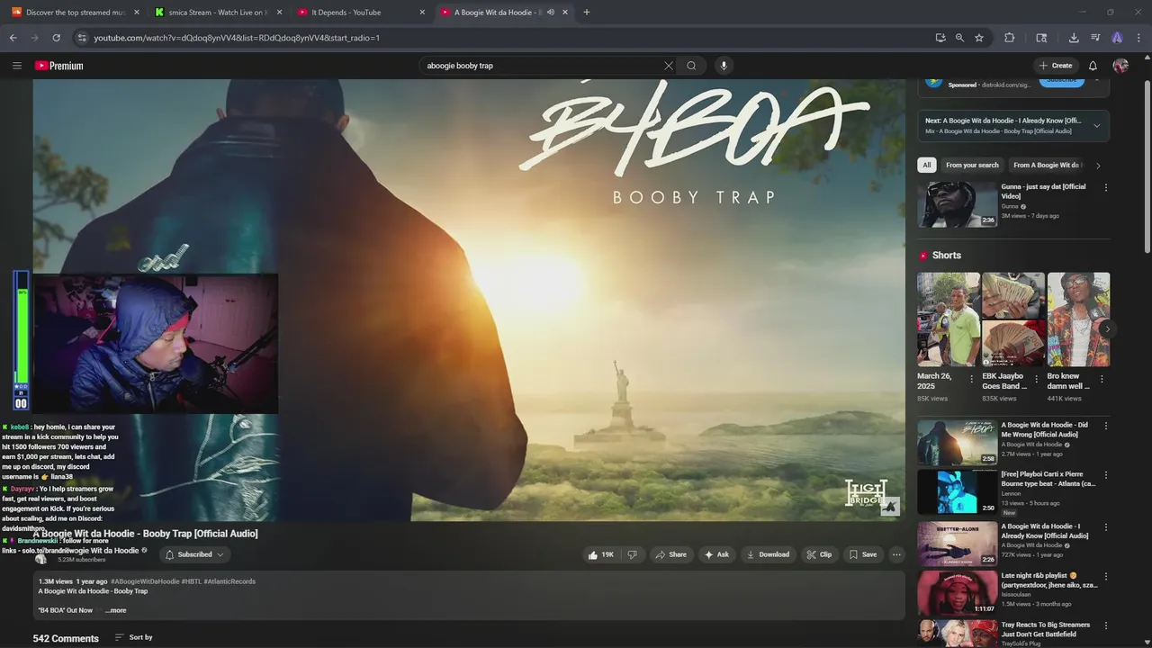Reload the page
The height and width of the screenshot is (648, 1152).
[56, 38]
